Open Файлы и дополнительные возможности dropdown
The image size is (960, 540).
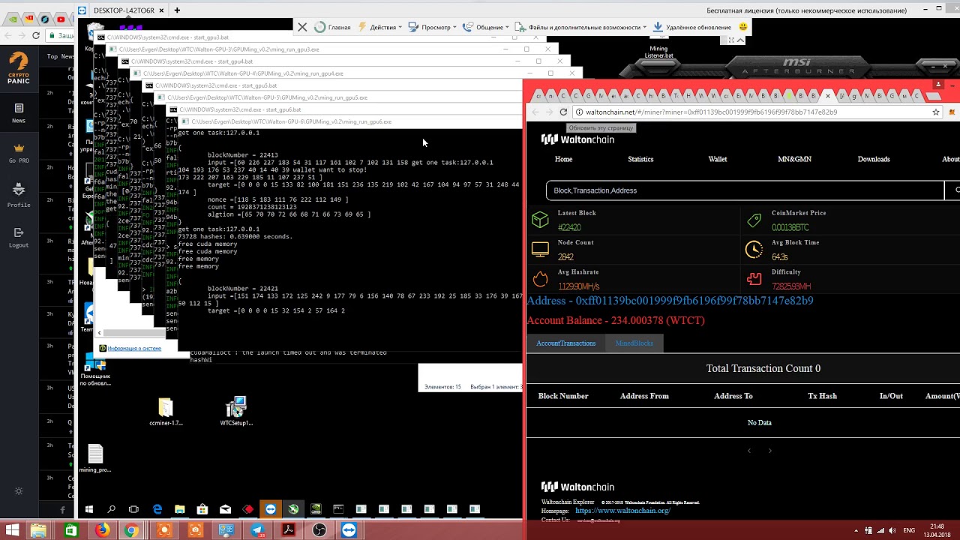pos(582,27)
